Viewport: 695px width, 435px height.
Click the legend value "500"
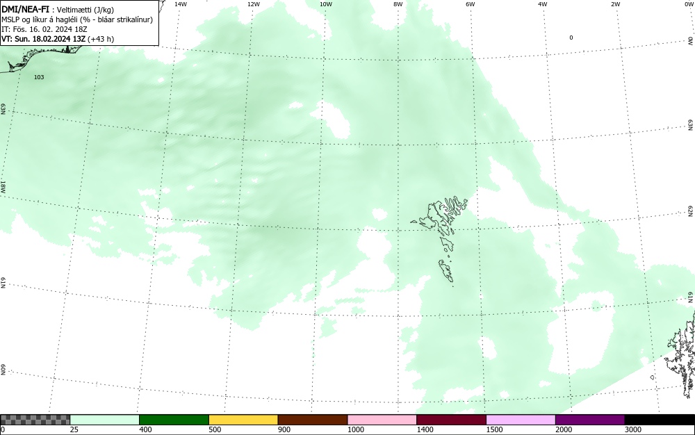point(215,429)
